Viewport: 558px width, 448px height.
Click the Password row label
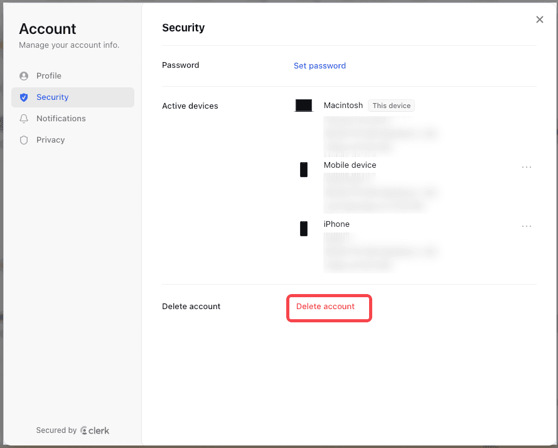point(180,65)
